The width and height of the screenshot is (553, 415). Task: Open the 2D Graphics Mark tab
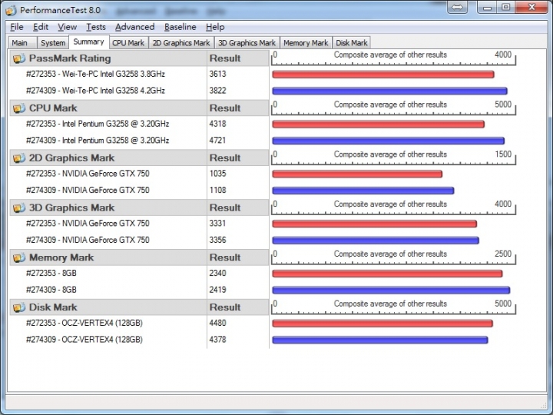pos(181,43)
